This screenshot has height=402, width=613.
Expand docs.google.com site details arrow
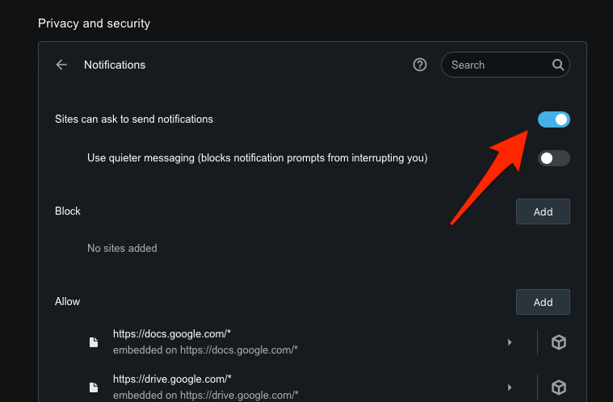(x=510, y=342)
